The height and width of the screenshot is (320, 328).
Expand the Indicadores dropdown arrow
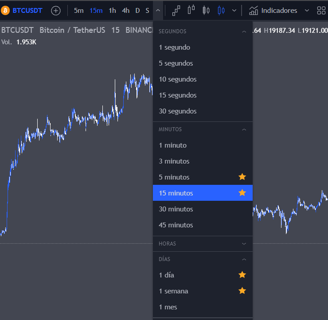click(x=307, y=11)
